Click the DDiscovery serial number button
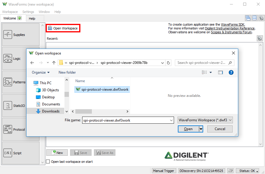Image resolution: width=265 pixels, height=174 pixels. (x=201, y=171)
